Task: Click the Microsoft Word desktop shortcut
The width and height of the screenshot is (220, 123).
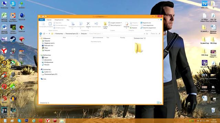Action: [x=4, y=29]
